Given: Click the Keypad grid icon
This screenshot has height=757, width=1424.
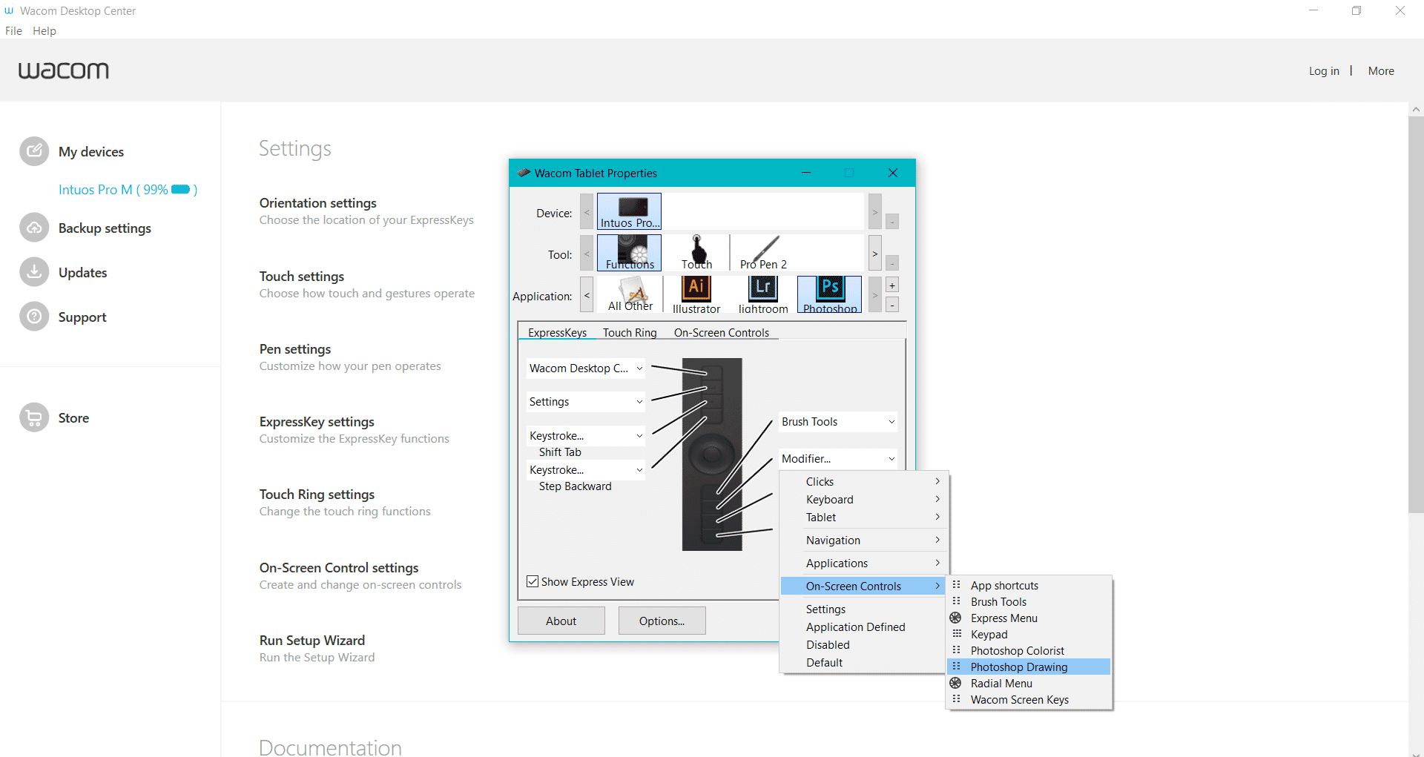Looking at the screenshot, I should (x=957, y=634).
